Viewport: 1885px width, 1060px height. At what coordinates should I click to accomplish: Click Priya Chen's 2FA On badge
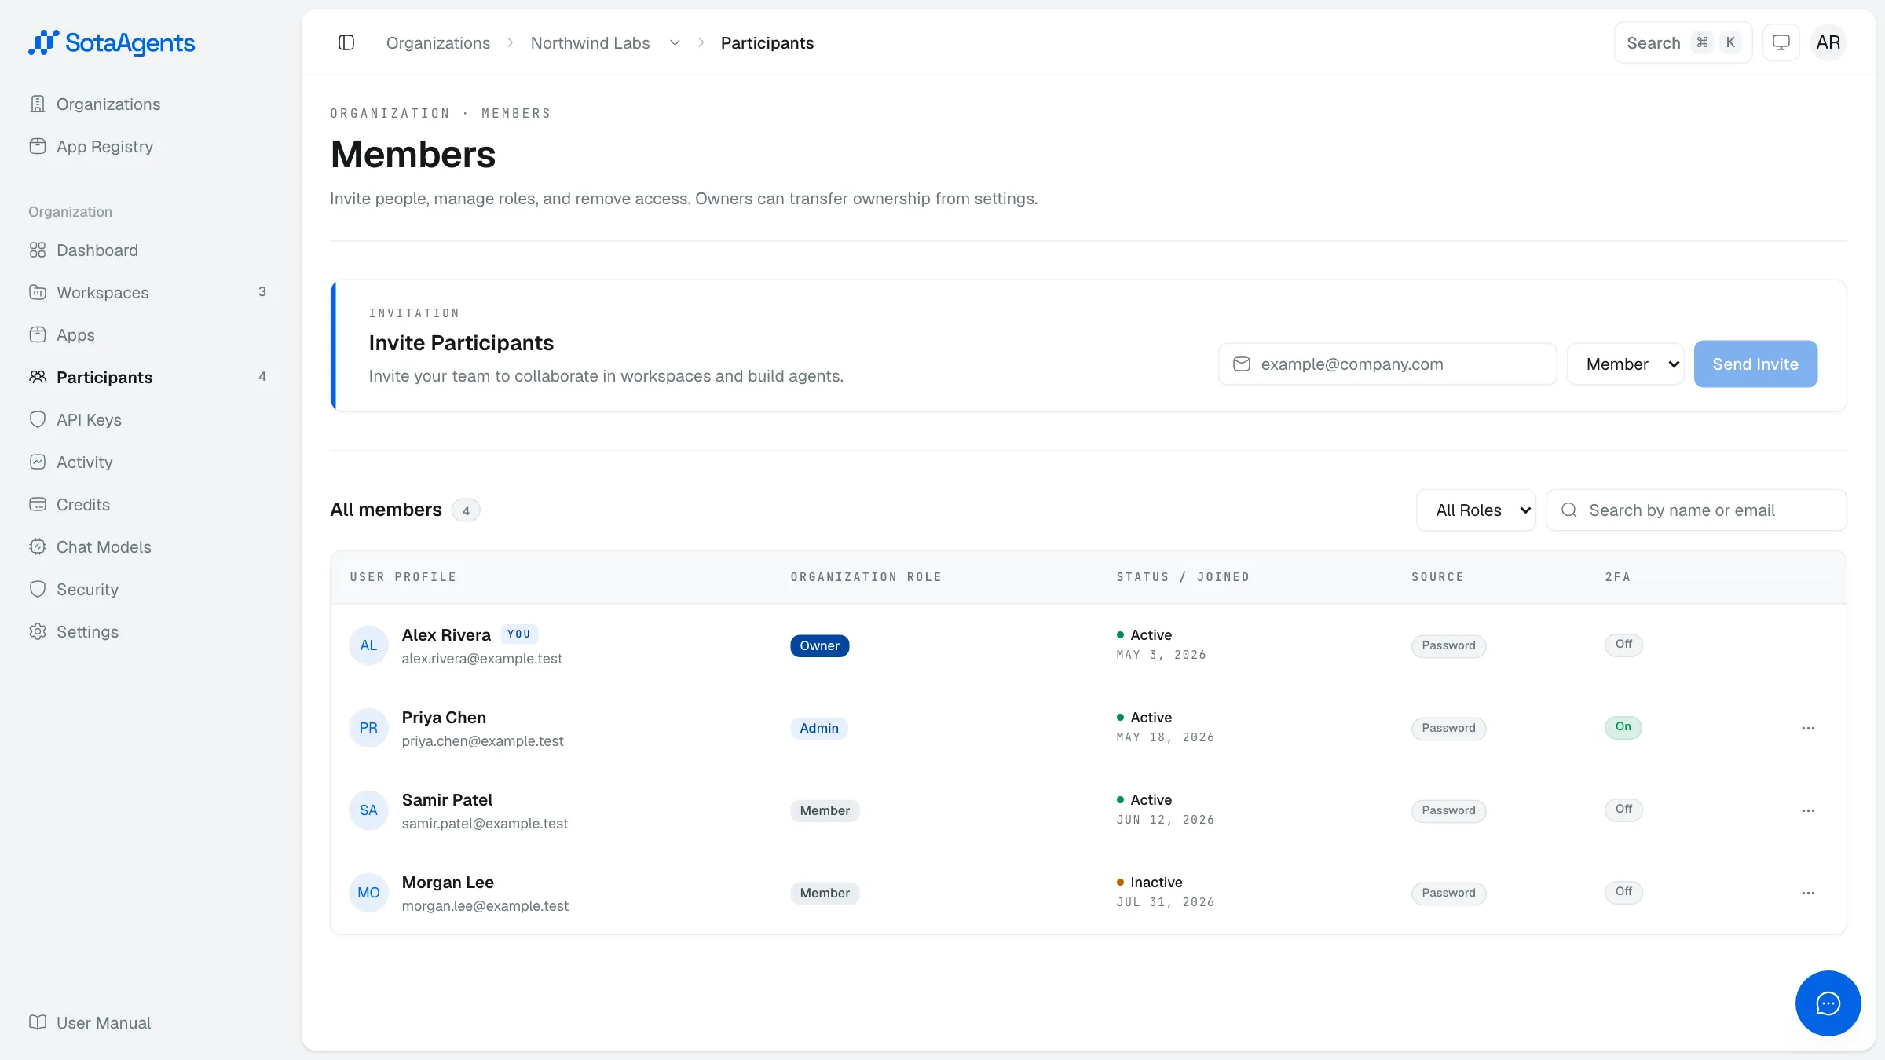[x=1623, y=727]
